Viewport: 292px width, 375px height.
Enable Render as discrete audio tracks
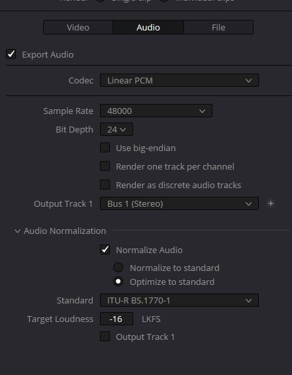tap(105, 185)
